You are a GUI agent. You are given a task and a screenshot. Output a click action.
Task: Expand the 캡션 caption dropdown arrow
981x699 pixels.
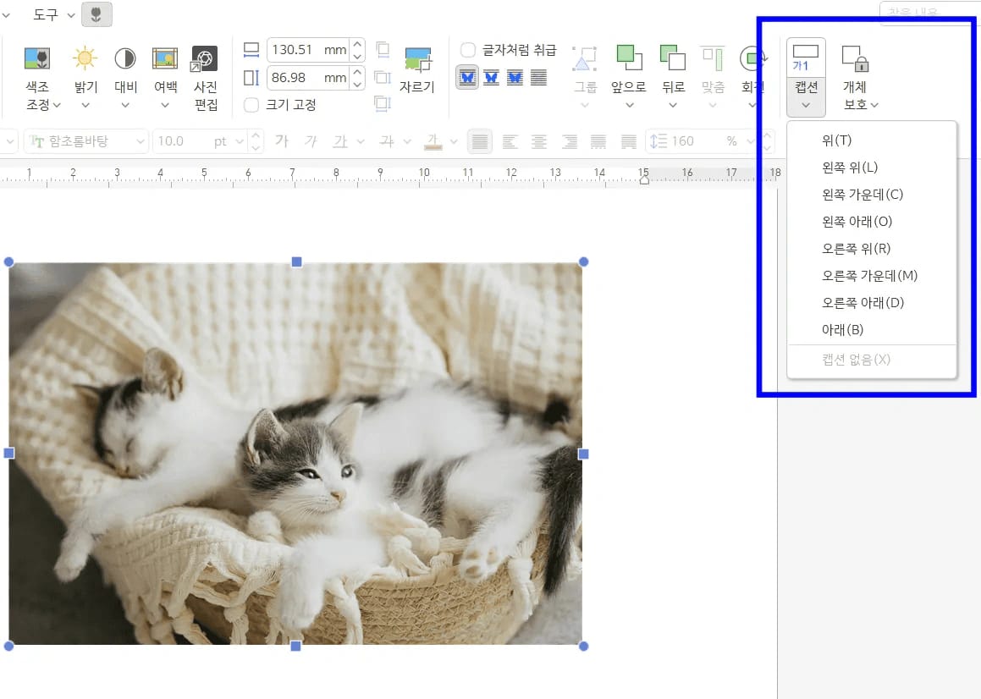coord(805,106)
